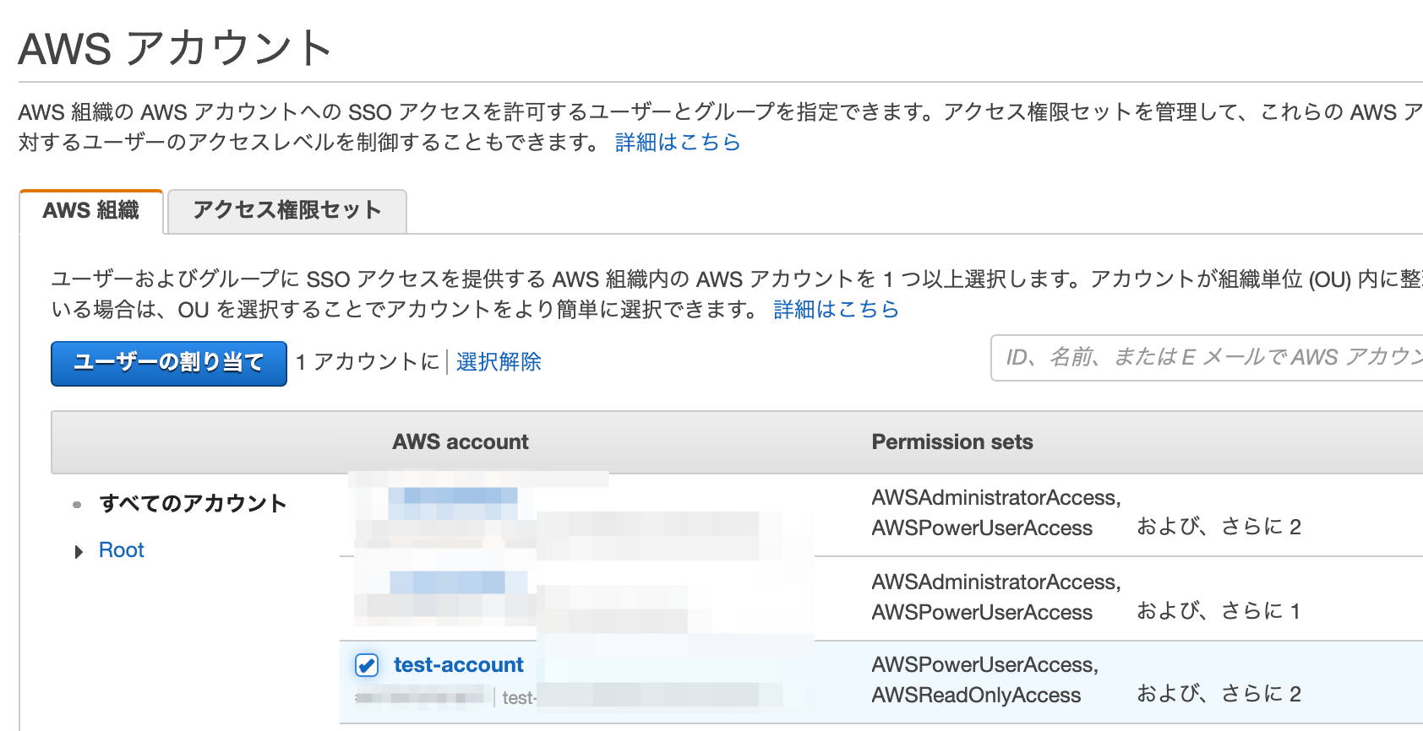Open 詳細はこちら link inside the tab panel

tap(836, 309)
